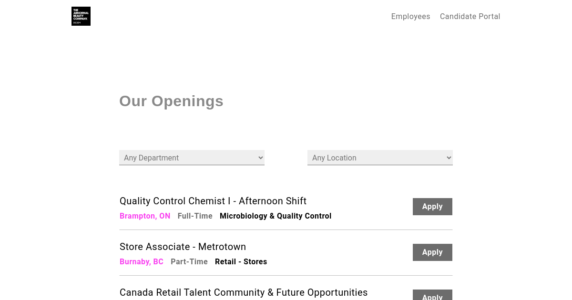The width and height of the screenshot is (572, 300).
Task: Apply to Quality Control Chemist I position
Action: coord(432,207)
